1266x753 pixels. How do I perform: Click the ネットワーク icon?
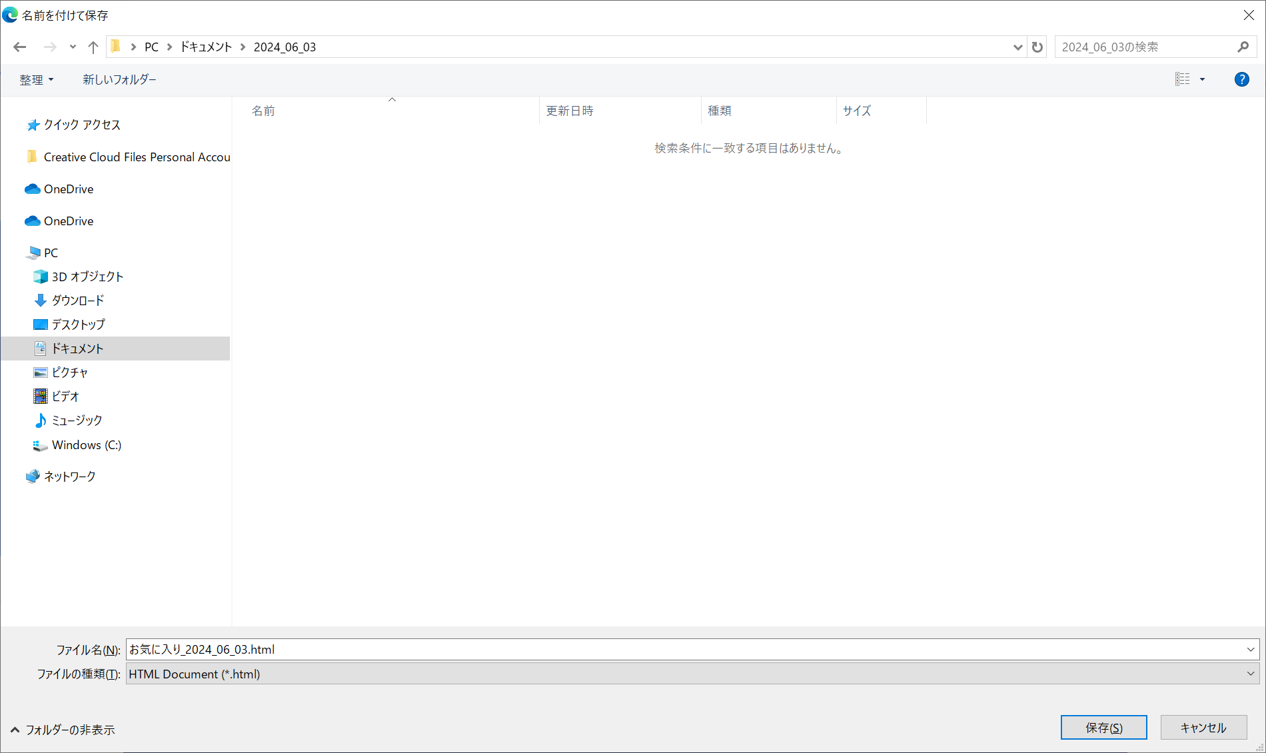coord(33,476)
